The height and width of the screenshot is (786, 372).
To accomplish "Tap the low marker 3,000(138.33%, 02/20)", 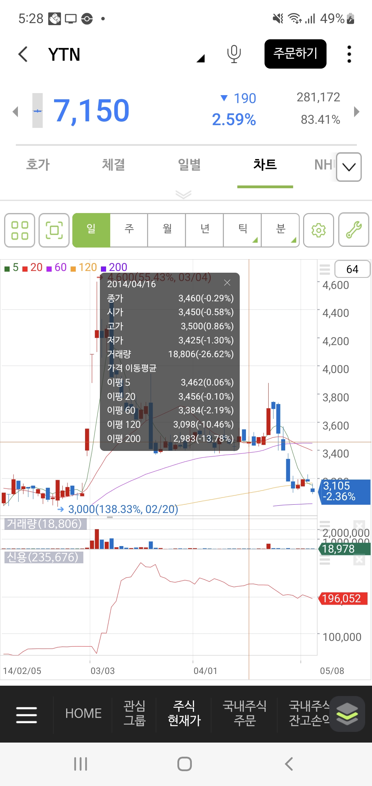I will pos(123,509).
